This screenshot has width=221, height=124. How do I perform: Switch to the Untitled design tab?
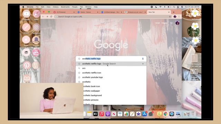tap(111, 12)
